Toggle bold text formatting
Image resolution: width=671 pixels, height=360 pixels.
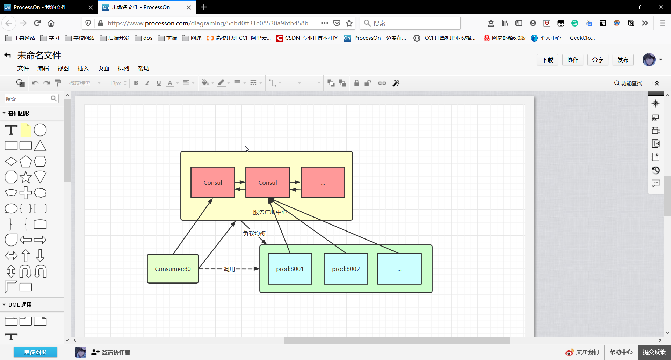(x=136, y=83)
